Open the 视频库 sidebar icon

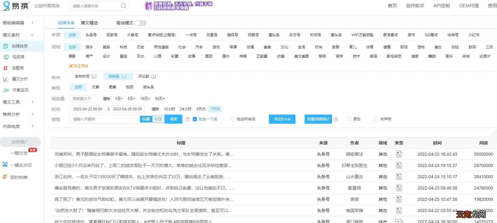tap(6, 57)
